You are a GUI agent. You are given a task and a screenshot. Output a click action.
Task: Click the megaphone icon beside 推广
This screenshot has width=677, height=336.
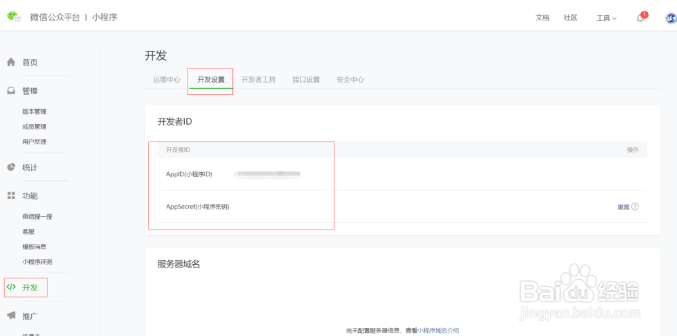pyautogui.click(x=12, y=315)
